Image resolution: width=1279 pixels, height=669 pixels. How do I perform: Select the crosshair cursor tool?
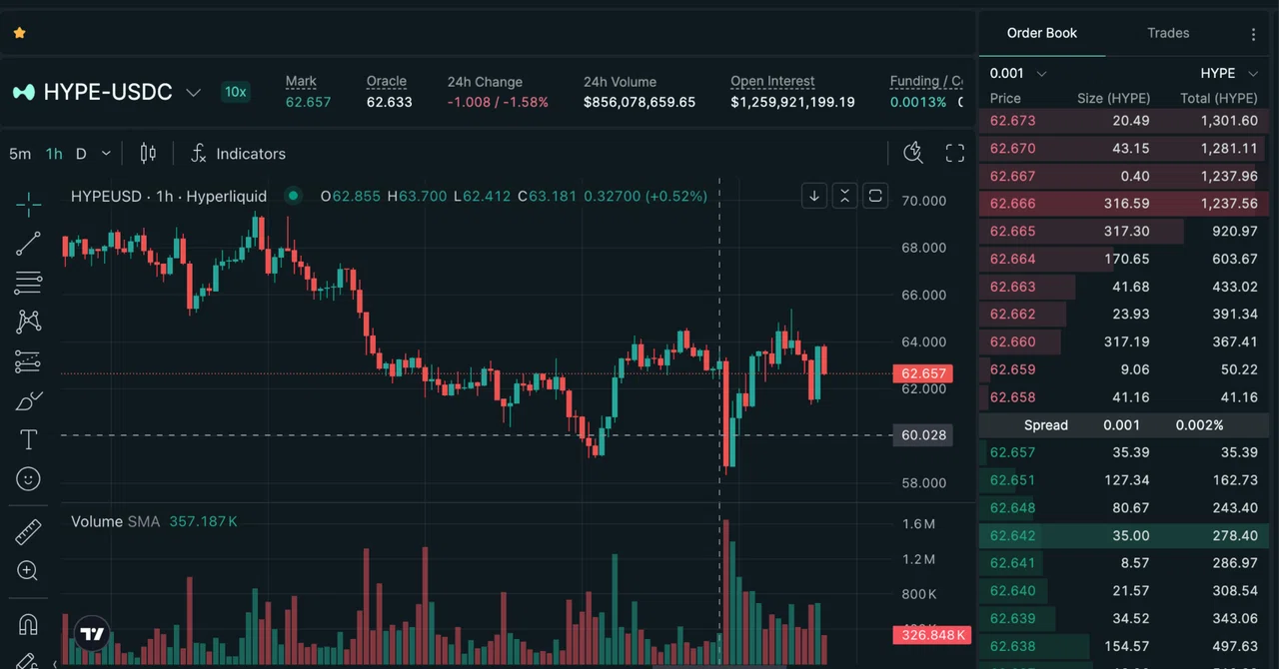[28, 204]
